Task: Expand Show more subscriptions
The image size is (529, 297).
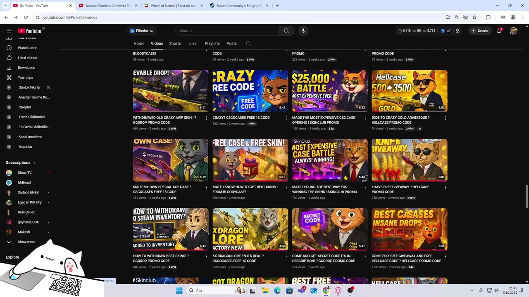Action: [27, 242]
